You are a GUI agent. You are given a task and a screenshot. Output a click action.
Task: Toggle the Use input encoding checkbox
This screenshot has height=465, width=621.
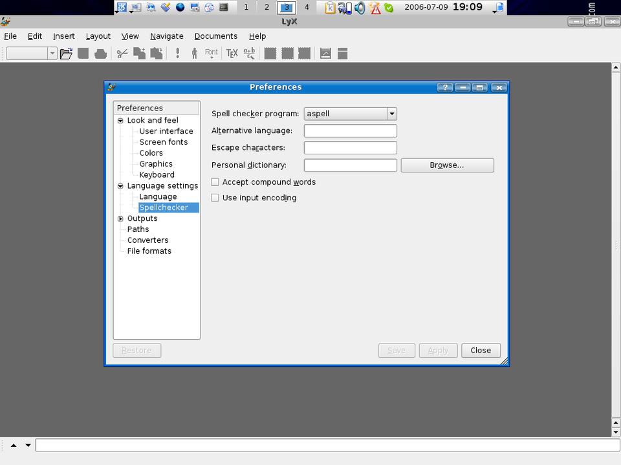coord(215,198)
